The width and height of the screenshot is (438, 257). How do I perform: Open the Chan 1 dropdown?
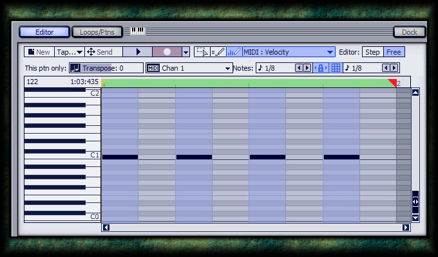tap(189, 68)
